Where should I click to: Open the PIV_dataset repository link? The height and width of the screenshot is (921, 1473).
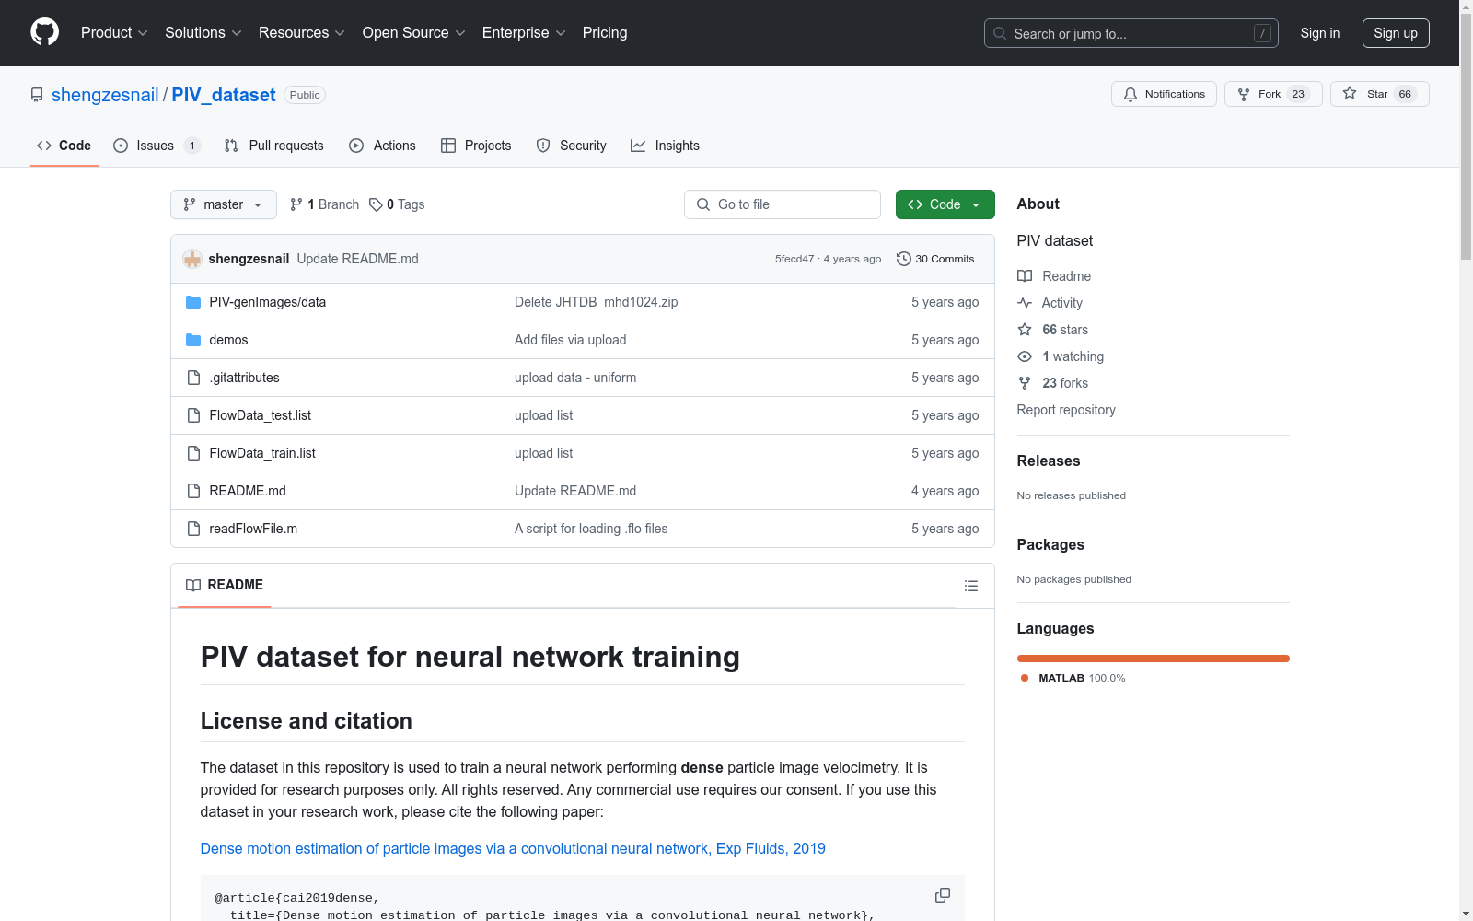pyautogui.click(x=224, y=95)
